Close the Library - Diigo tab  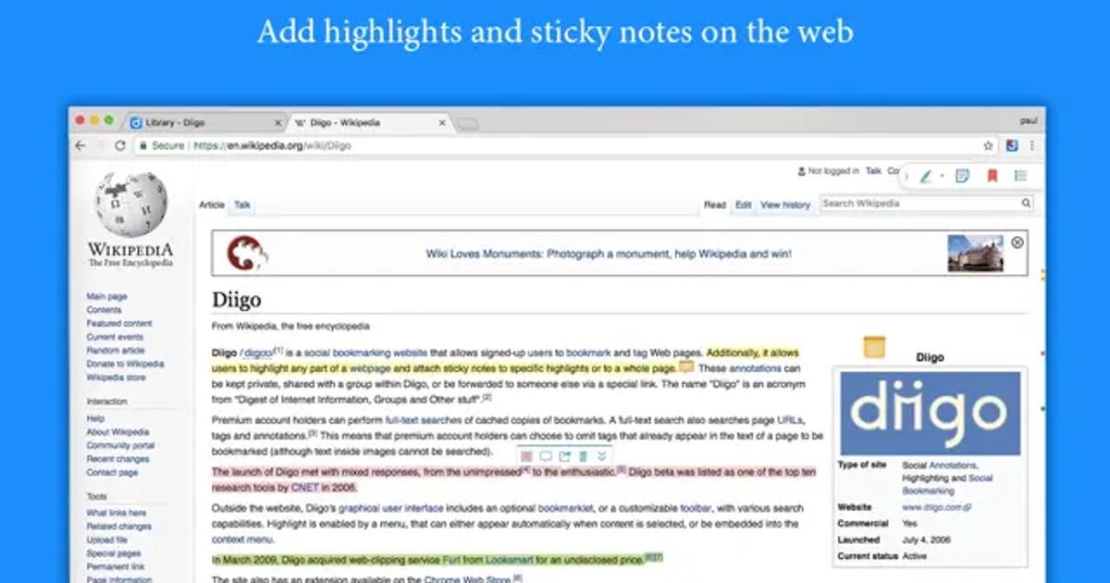pyautogui.click(x=277, y=122)
